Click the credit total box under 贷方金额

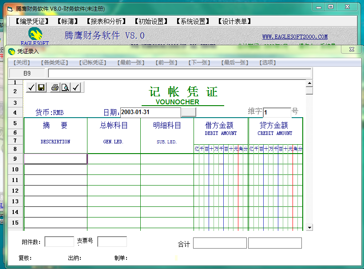point(275,243)
